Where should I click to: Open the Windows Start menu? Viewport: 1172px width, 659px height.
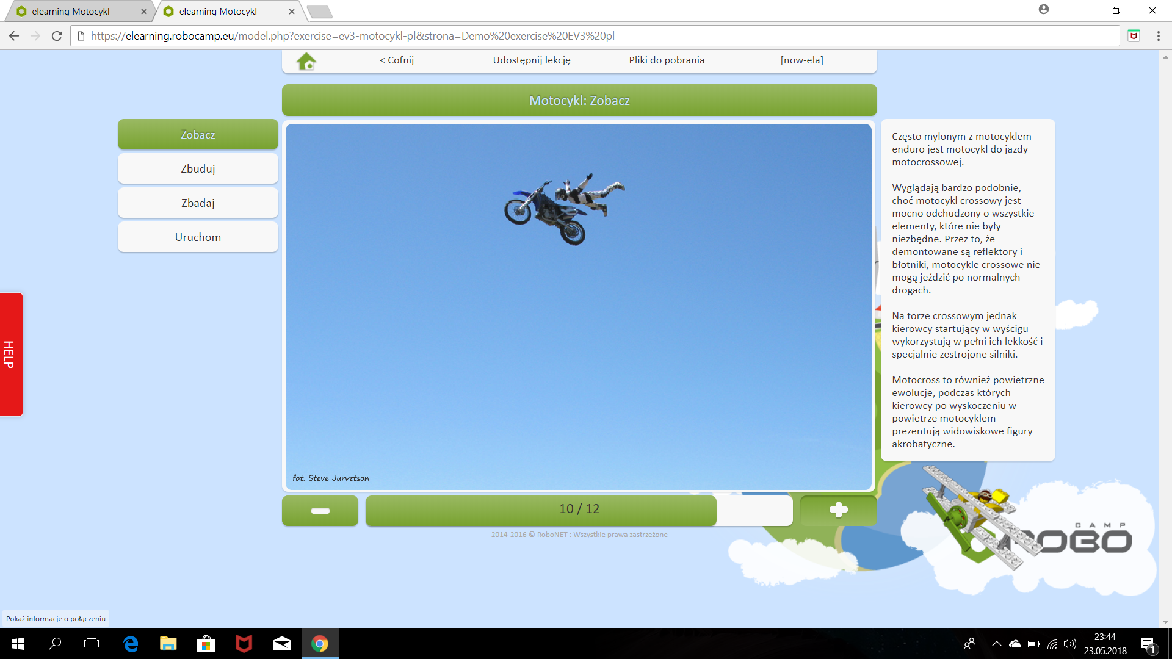click(18, 644)
